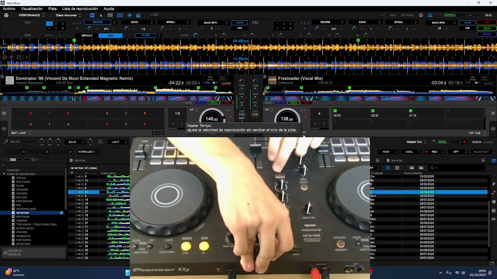Click FX1 TAP button
The image size is (497, 279).
click(240, 28)
